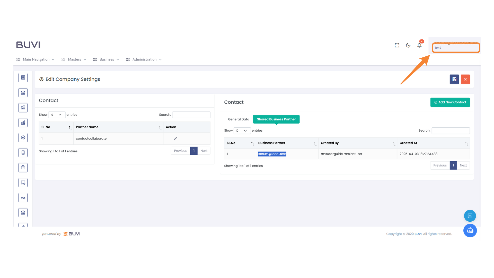494x278 pixels.
Task: Click the briefcase icon in the sidebar
Action: (x=23, y=167)
